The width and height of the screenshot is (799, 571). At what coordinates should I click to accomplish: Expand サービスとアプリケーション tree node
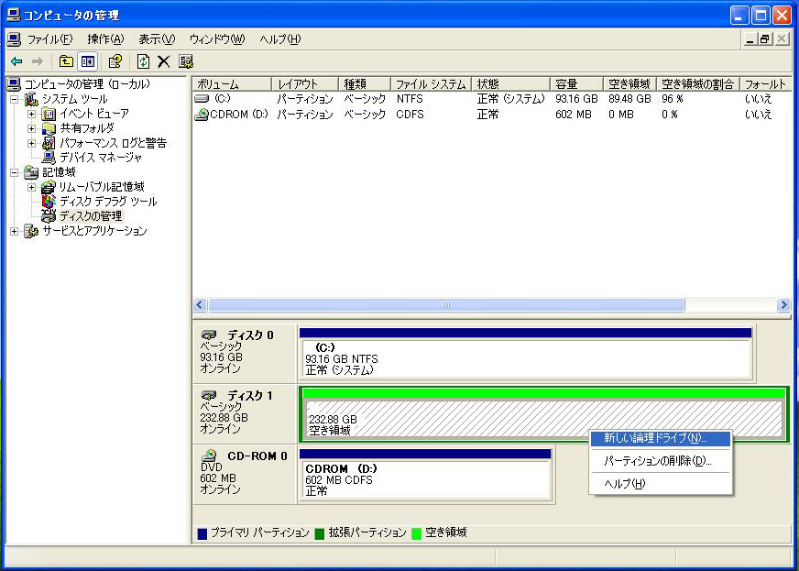(x=15, y=231)
